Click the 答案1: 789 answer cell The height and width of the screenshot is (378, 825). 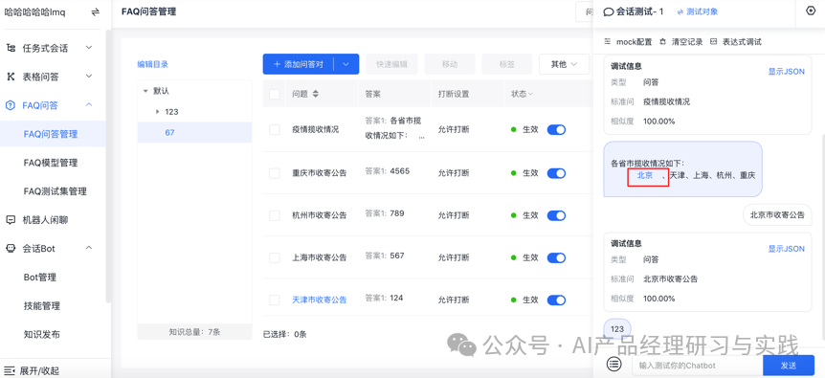tap(385, 213)
